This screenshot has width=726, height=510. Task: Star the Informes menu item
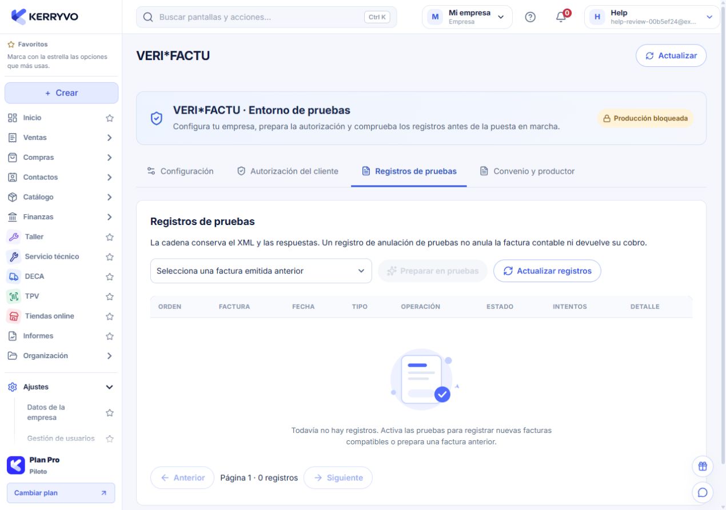[x=110, y=336]
